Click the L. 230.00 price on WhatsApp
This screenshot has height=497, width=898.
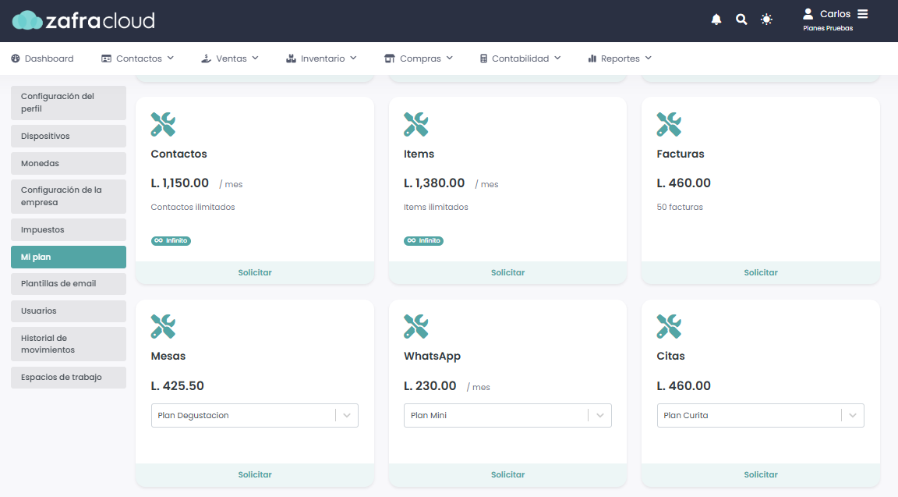(x=430, y=385)
